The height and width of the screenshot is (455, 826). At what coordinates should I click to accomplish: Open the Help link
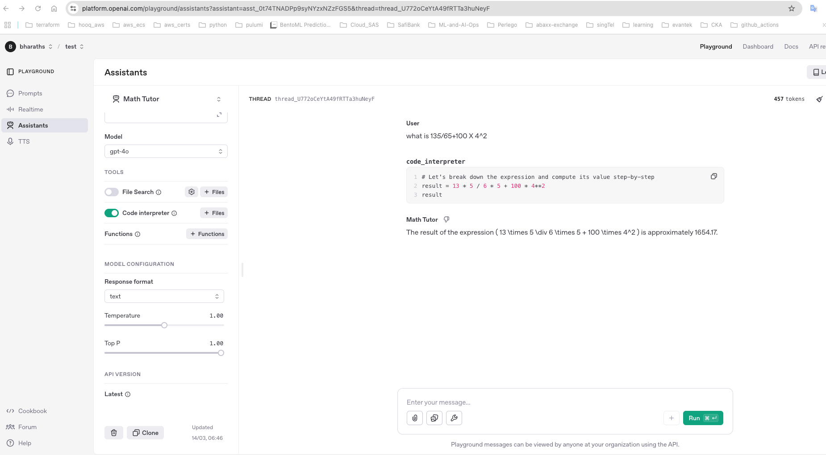(19, 443)
